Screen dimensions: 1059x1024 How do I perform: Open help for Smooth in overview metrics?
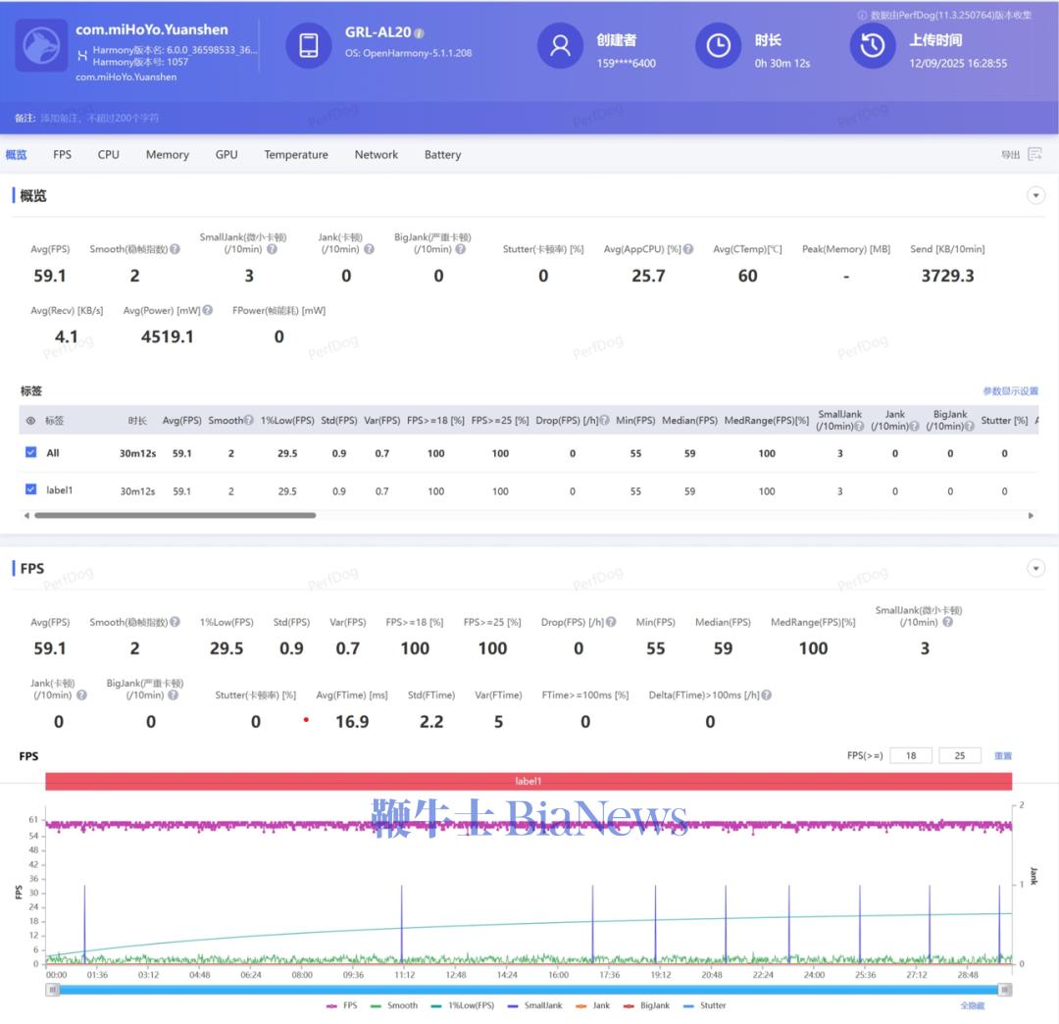click(175, 249)
